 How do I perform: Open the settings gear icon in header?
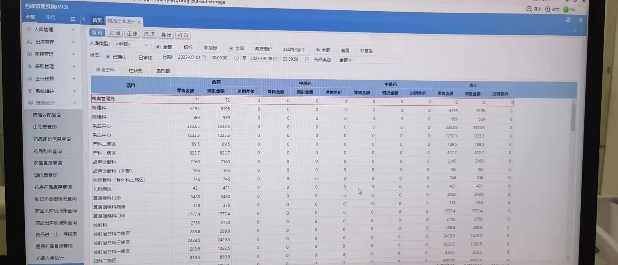pos(580,20)
